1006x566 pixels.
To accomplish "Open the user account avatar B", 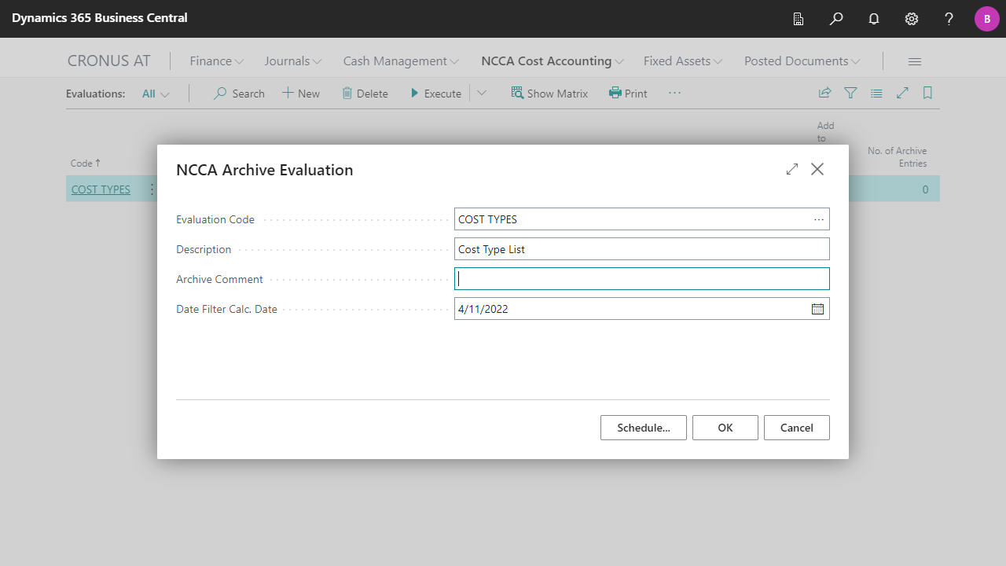I will coord(986,19).
